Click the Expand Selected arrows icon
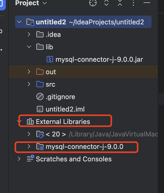 click(x=106, y=3)
